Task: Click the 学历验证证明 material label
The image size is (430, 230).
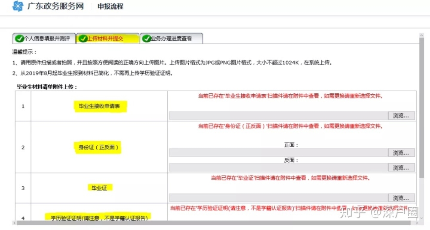Action: tap(99, 218)
